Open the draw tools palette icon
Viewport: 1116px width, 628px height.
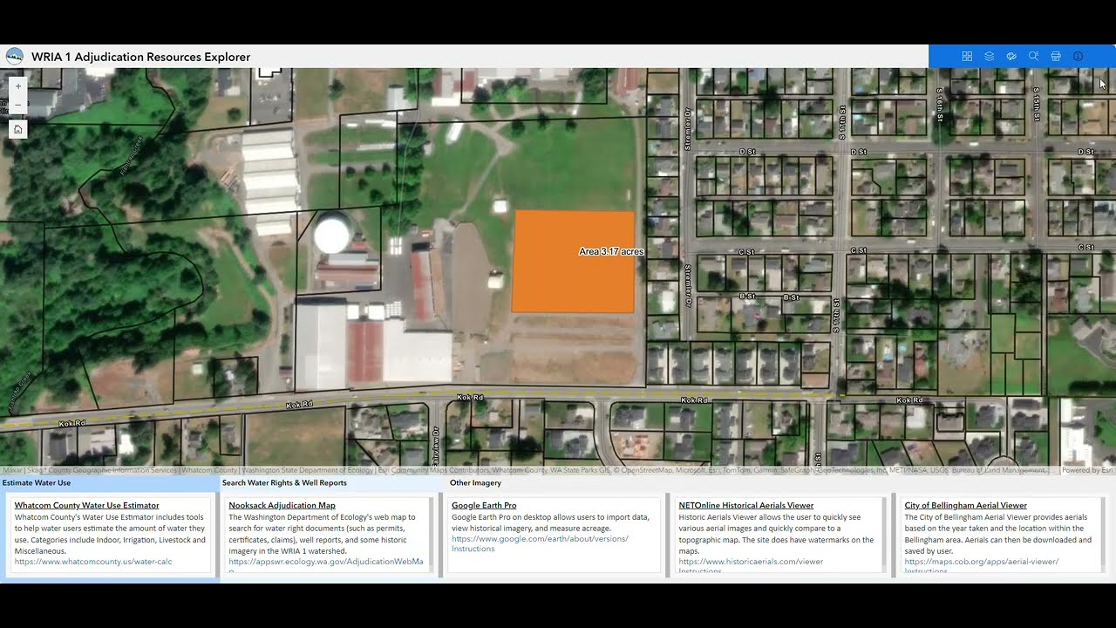coord(1011,56)
